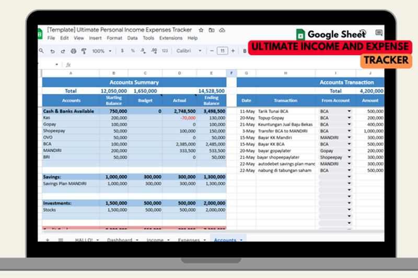This screenshot has height=278, width=418.
Task: Click the Undo arrow icon
Action: click(52, 51)
